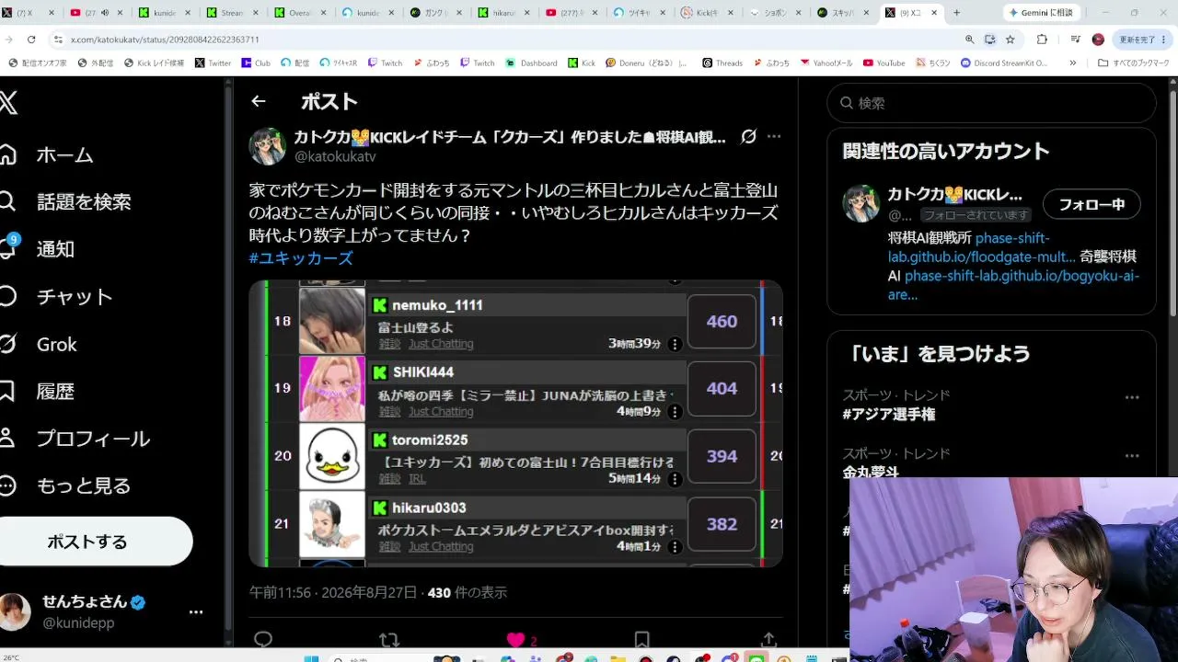This screenshot has width=1178, height=662.
Task: Open the カトクカ avatar in 関連性の高いアカウント
Action: 861,203
